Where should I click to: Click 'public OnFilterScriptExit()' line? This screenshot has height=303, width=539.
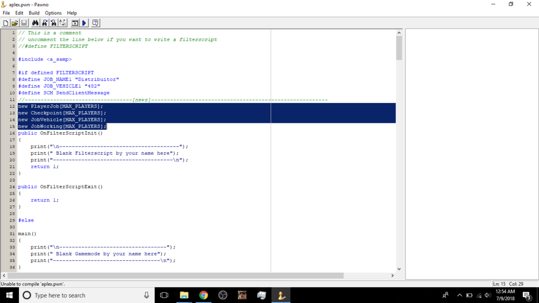point(60,187)
